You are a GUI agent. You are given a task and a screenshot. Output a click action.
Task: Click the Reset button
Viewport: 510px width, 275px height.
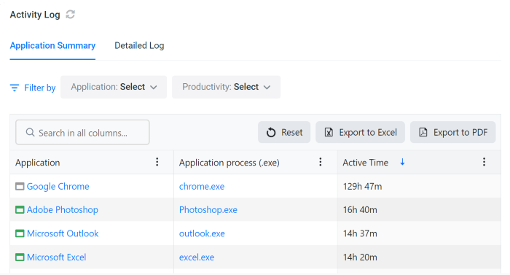(x=284, y=132)
